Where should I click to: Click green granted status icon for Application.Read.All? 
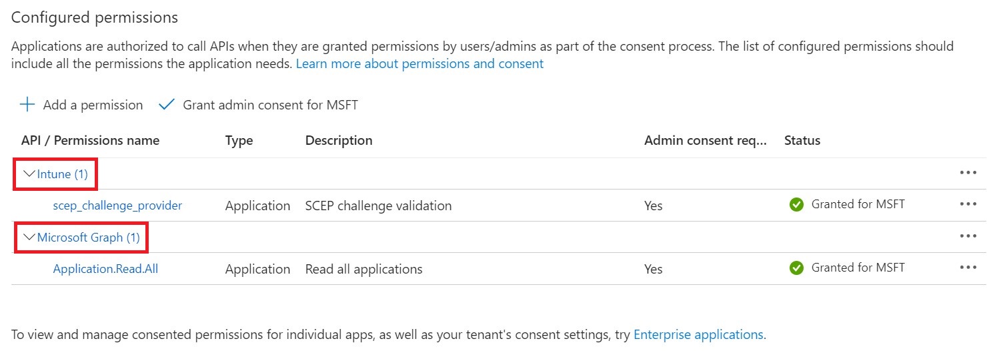tap(796, 268)
